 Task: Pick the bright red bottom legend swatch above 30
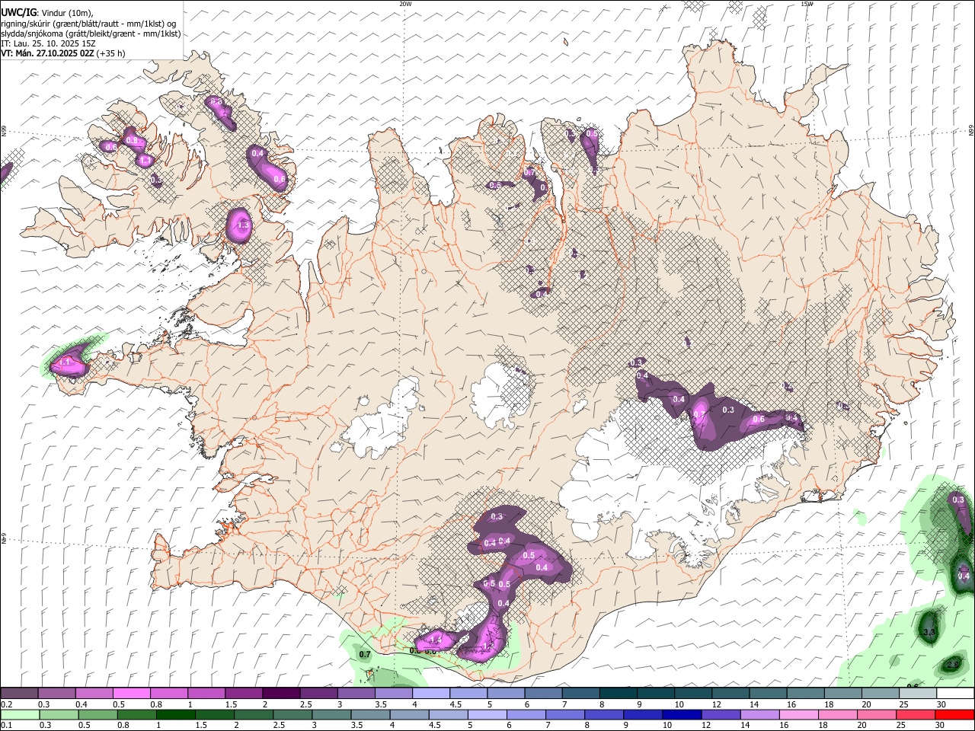pyautogui.click(x=955, y=715)
